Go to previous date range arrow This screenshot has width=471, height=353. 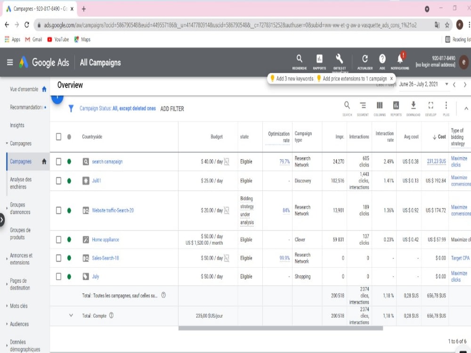(454, 85)
